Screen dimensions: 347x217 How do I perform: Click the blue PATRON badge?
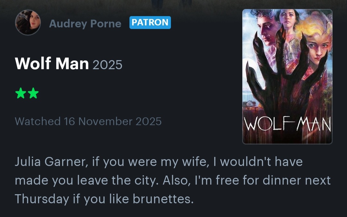click(x=150, y=23)
